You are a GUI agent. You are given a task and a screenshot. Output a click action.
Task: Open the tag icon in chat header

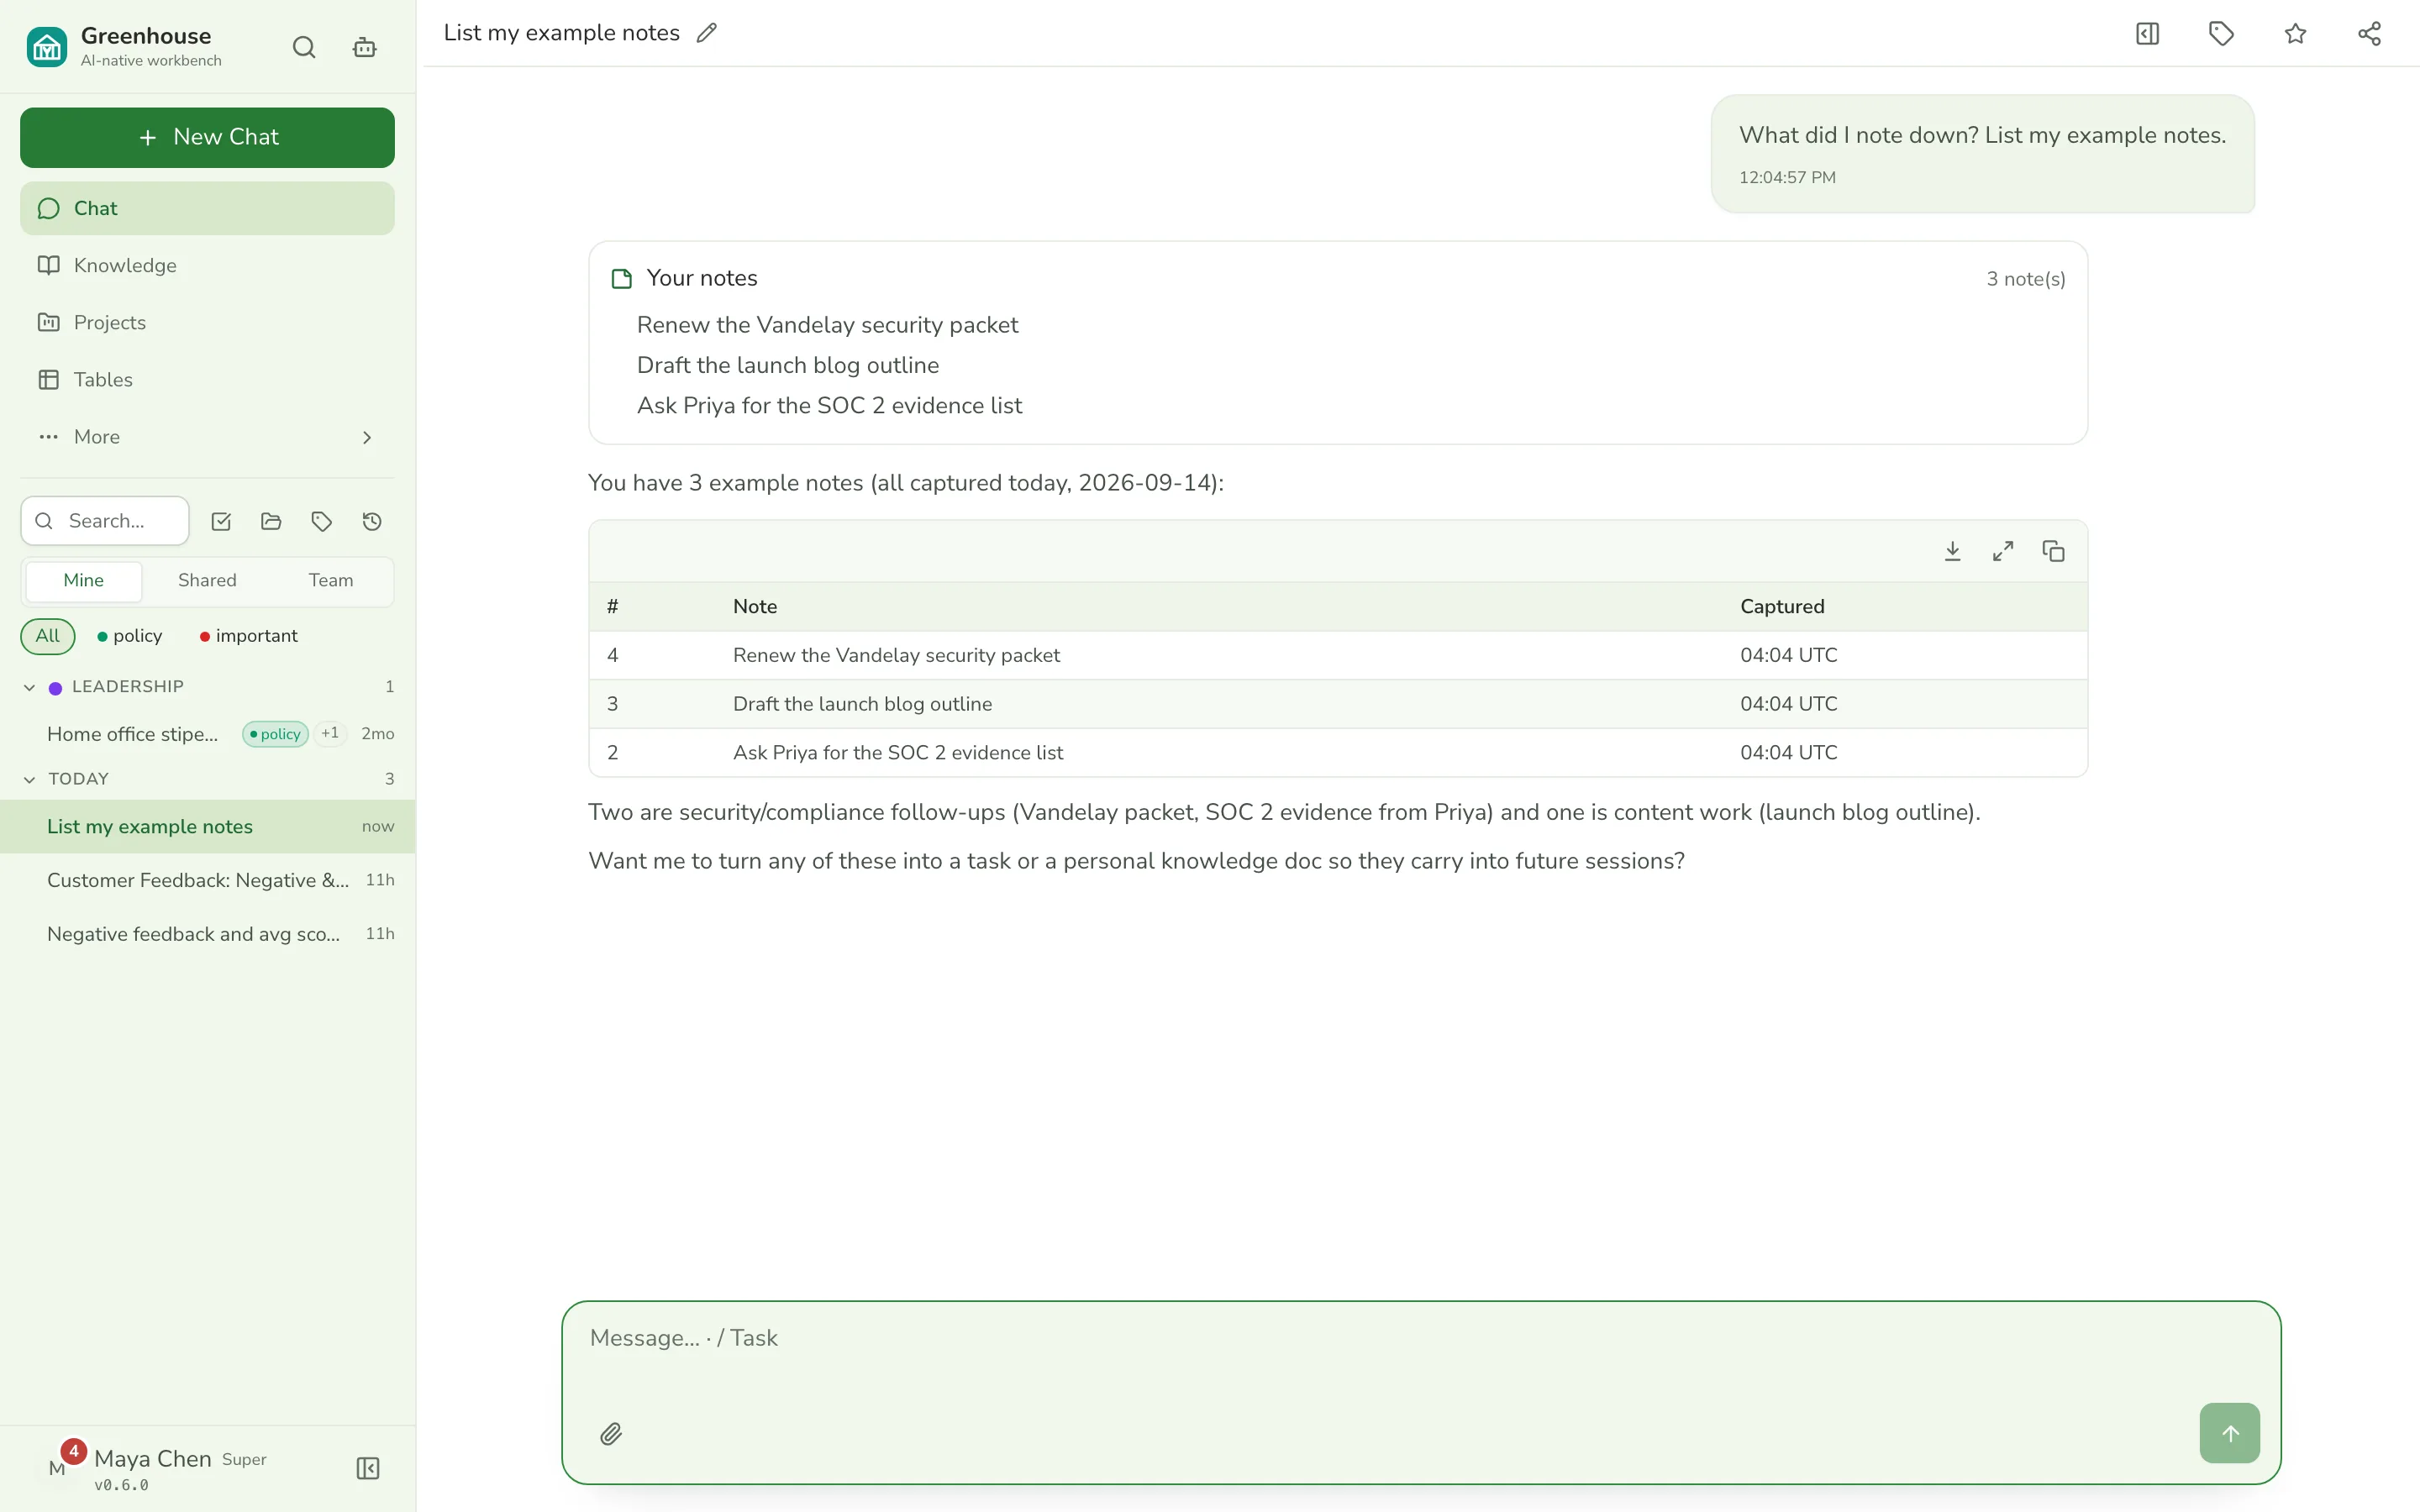(x=2221, y=34)
